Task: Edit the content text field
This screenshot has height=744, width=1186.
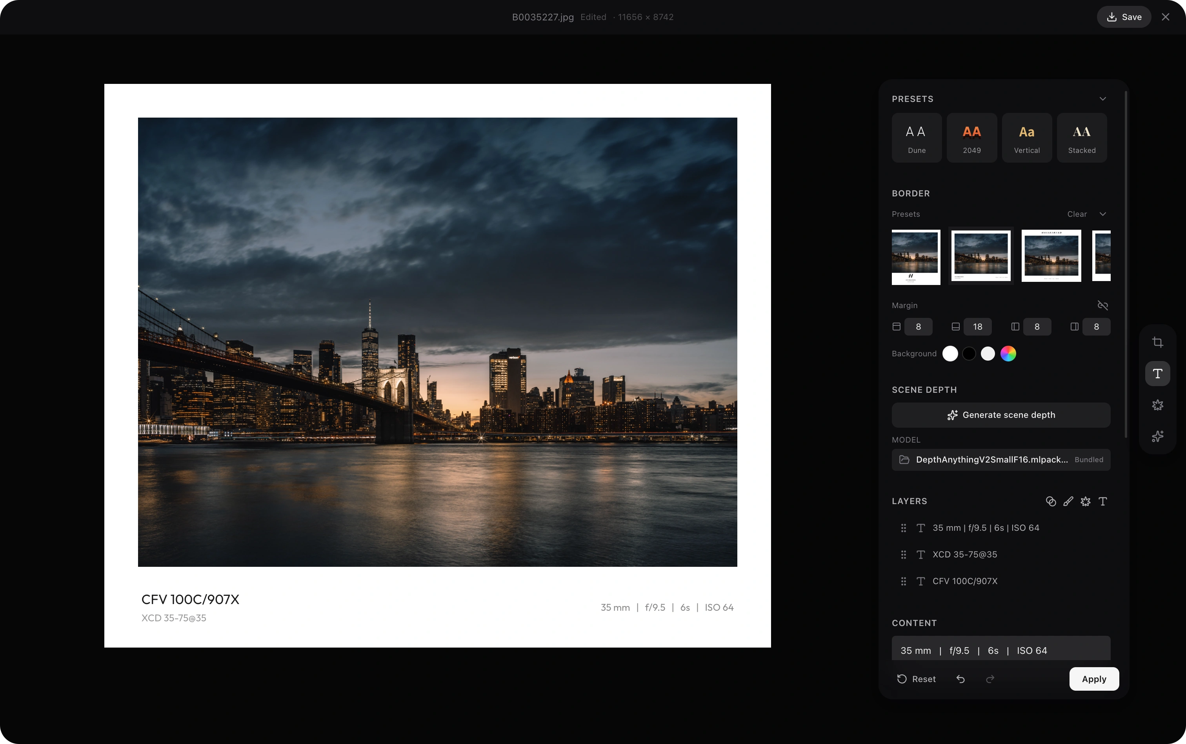Action: coord(1001,648)
